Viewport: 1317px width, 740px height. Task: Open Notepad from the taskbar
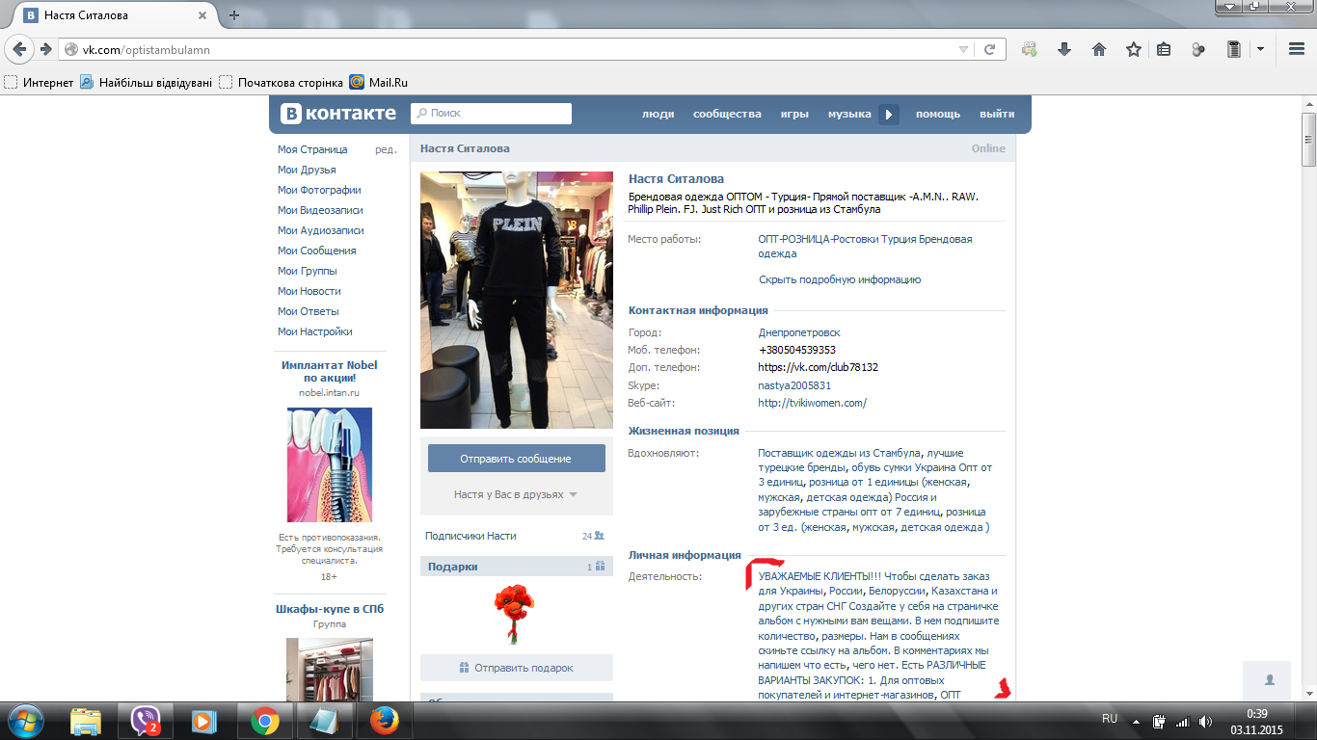coord(325,721)
